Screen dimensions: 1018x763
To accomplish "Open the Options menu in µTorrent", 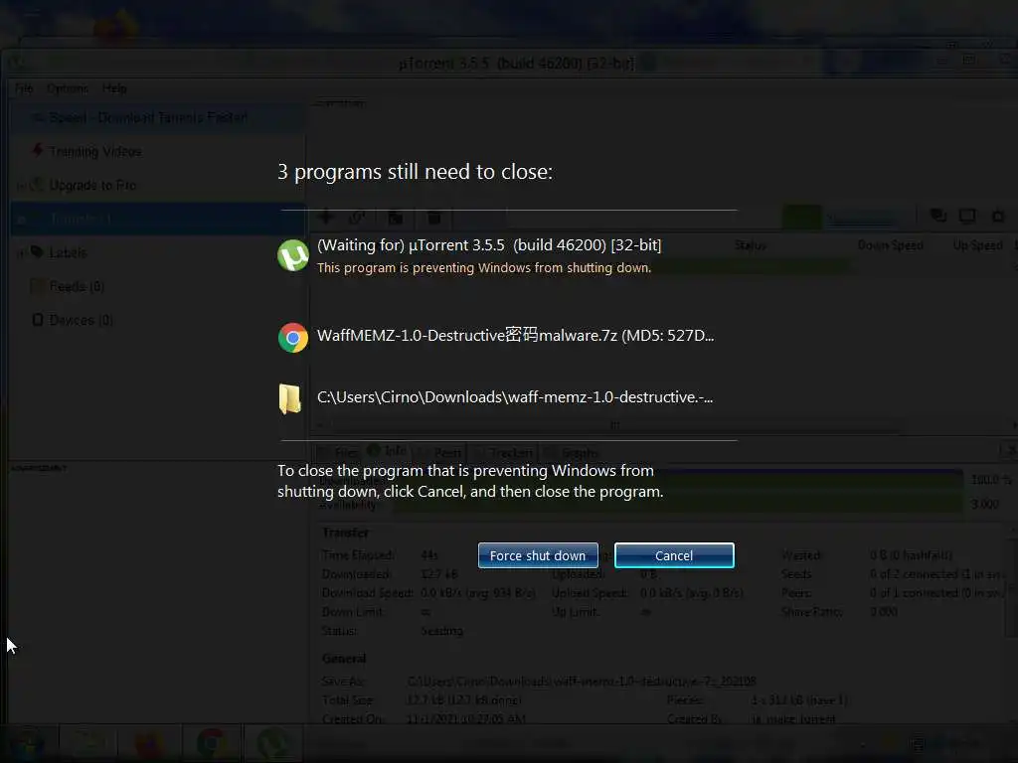I will point(68,88).
